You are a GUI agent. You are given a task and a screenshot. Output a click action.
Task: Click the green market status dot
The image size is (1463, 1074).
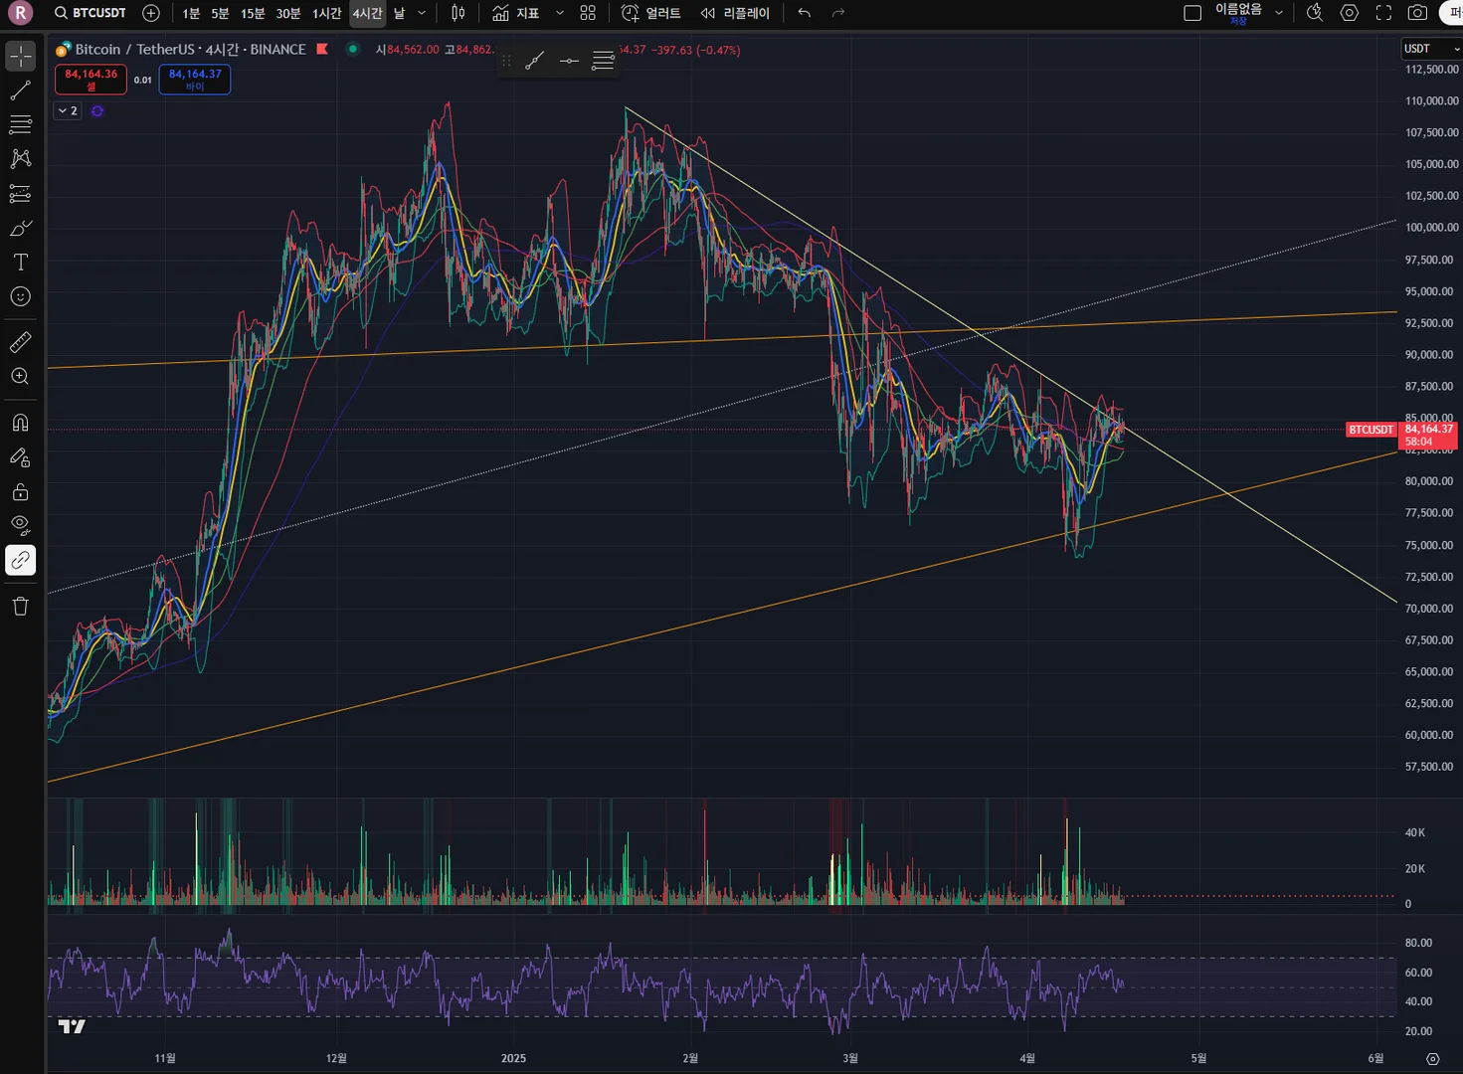[x=352, y=49]
